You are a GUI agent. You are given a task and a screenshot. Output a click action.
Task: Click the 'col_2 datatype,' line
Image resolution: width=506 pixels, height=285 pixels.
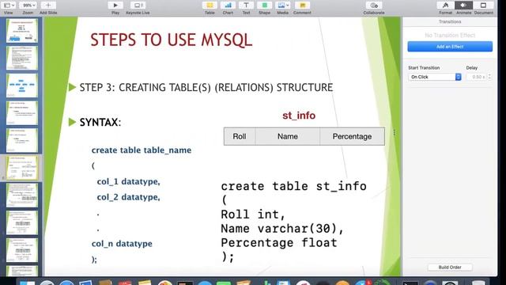tap(128, 197)
